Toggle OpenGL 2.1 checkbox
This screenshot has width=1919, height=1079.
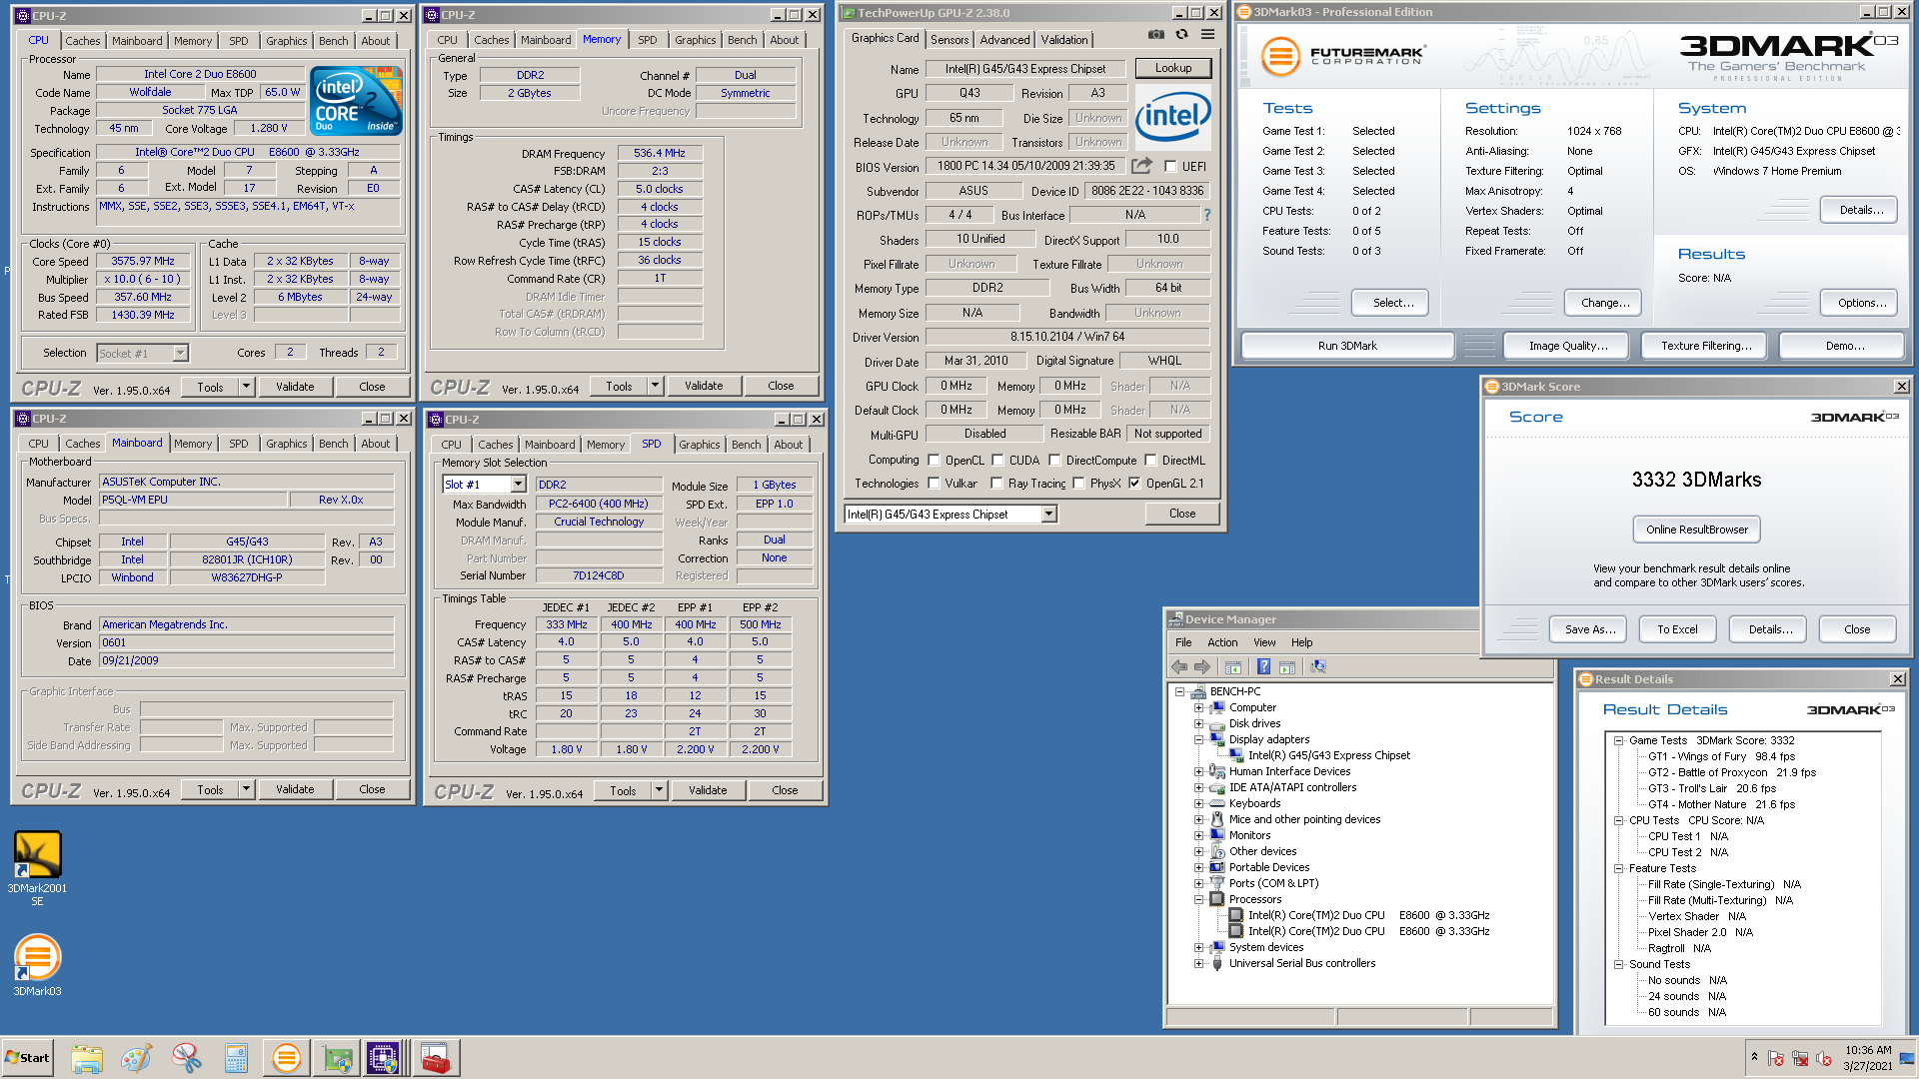click(1134, 484)
